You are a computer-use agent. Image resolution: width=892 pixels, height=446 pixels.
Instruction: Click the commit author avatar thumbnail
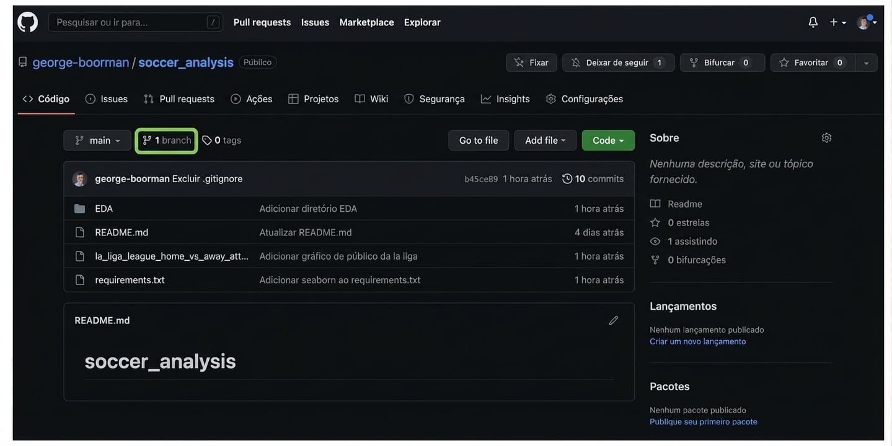(x=80, y=179)
